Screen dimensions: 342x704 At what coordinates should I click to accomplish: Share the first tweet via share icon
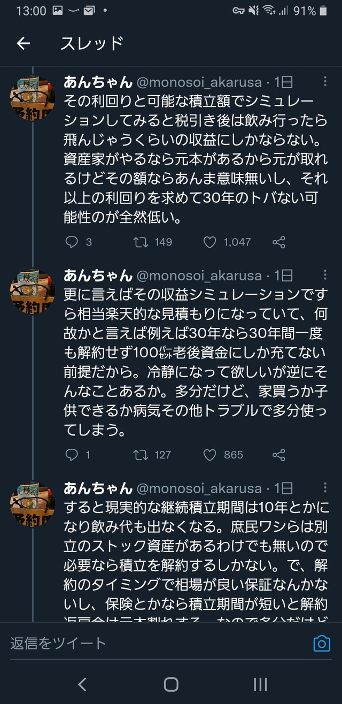278,242
